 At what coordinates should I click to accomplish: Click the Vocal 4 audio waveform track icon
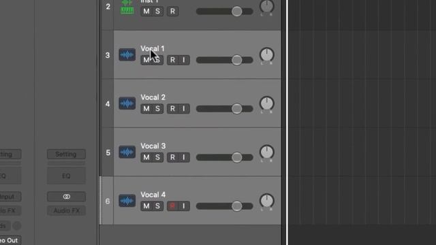127,201
